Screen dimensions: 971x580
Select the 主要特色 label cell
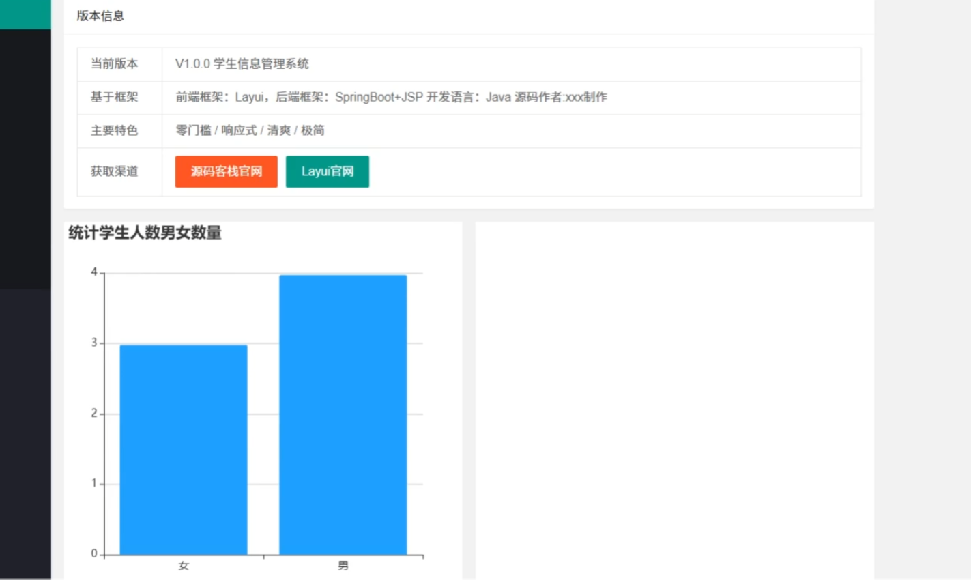click(x=115, y=131)
